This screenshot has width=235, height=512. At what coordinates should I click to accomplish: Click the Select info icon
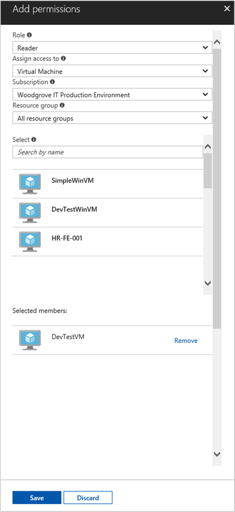34,140
